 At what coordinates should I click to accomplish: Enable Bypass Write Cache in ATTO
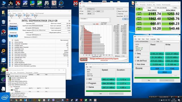point(117,11)
